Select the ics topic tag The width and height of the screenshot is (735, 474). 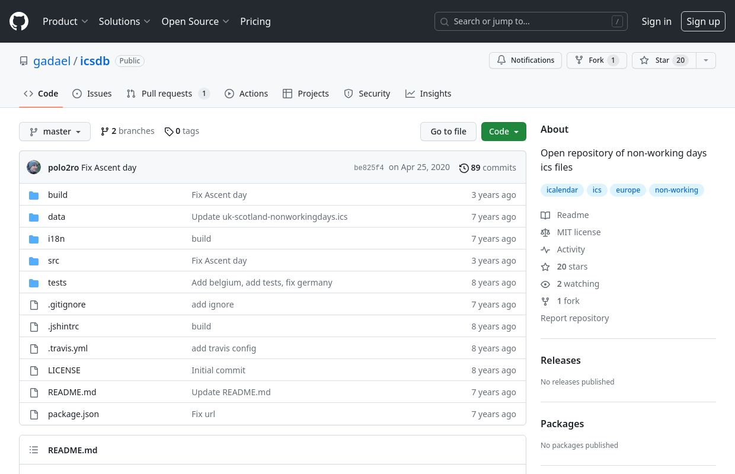(597, 190)
